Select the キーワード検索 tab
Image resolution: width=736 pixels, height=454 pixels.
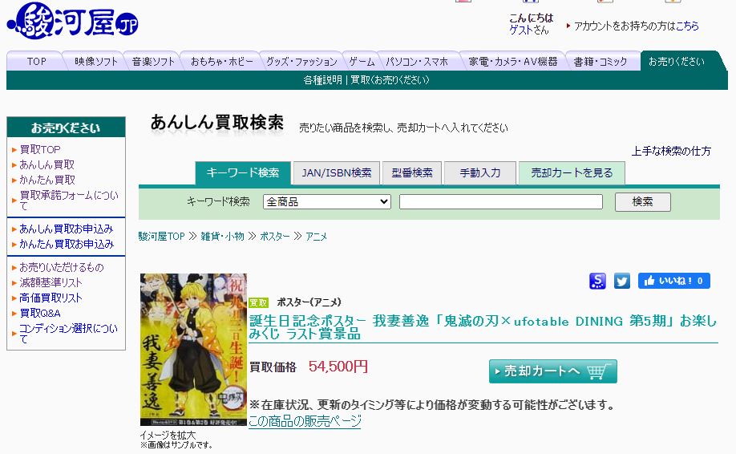pos(243,172)
